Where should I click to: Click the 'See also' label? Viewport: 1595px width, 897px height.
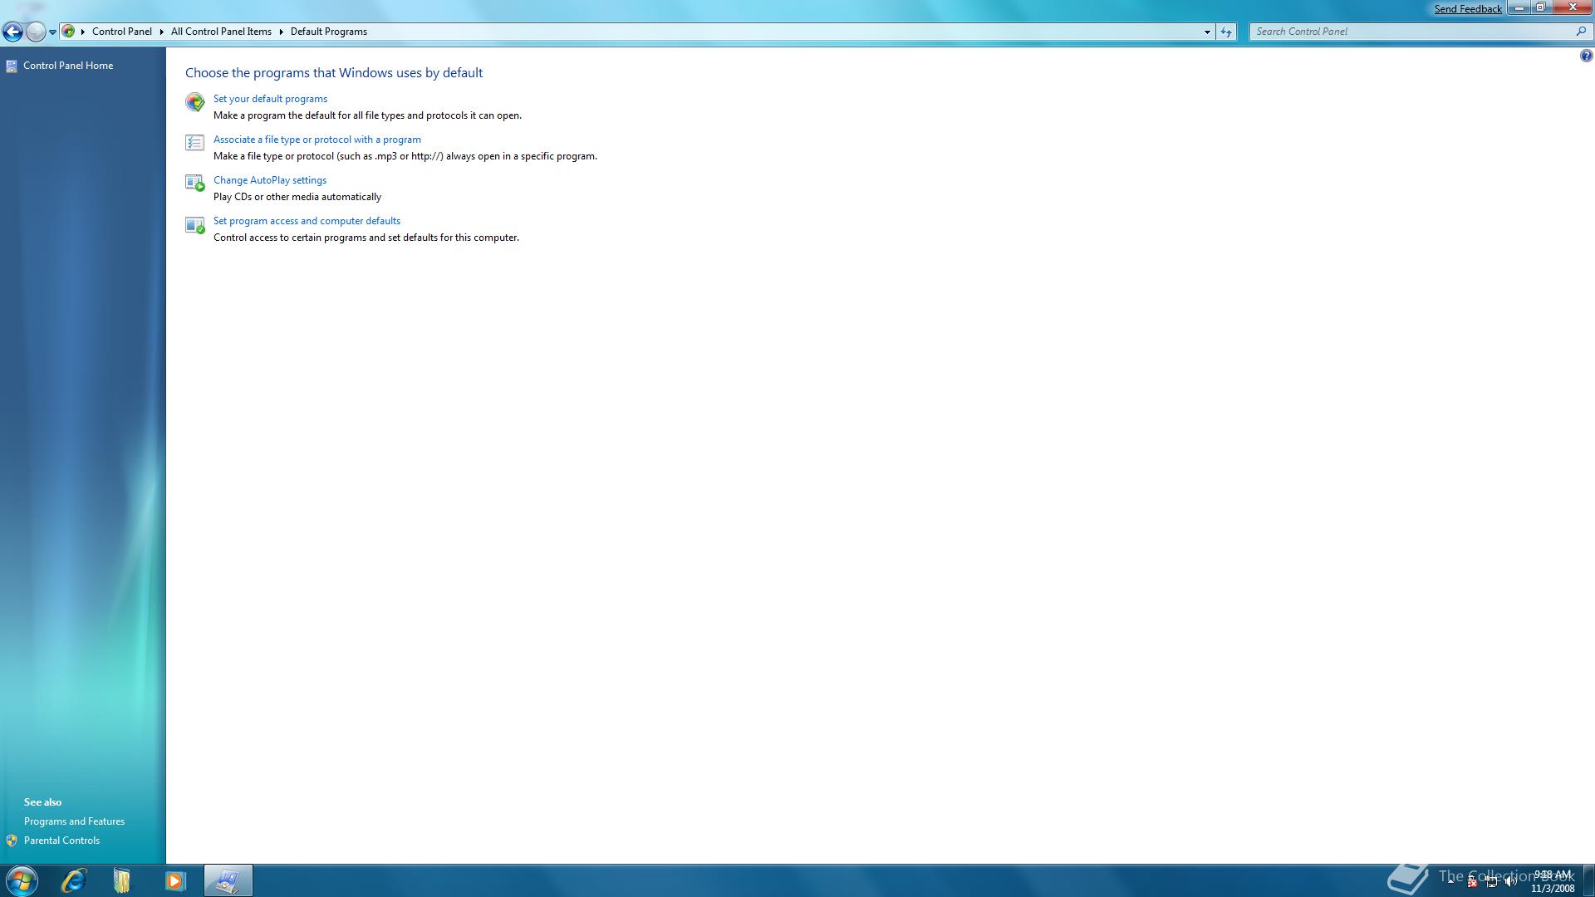(42, 802)
